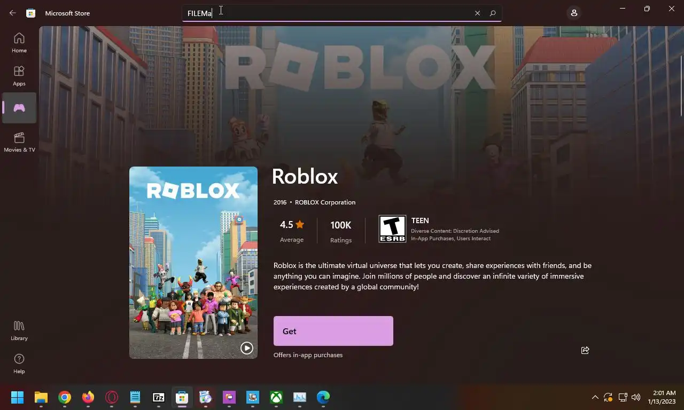Click Microsoft Store taskbar icon

pyautogui.click(x=182, y=397)
